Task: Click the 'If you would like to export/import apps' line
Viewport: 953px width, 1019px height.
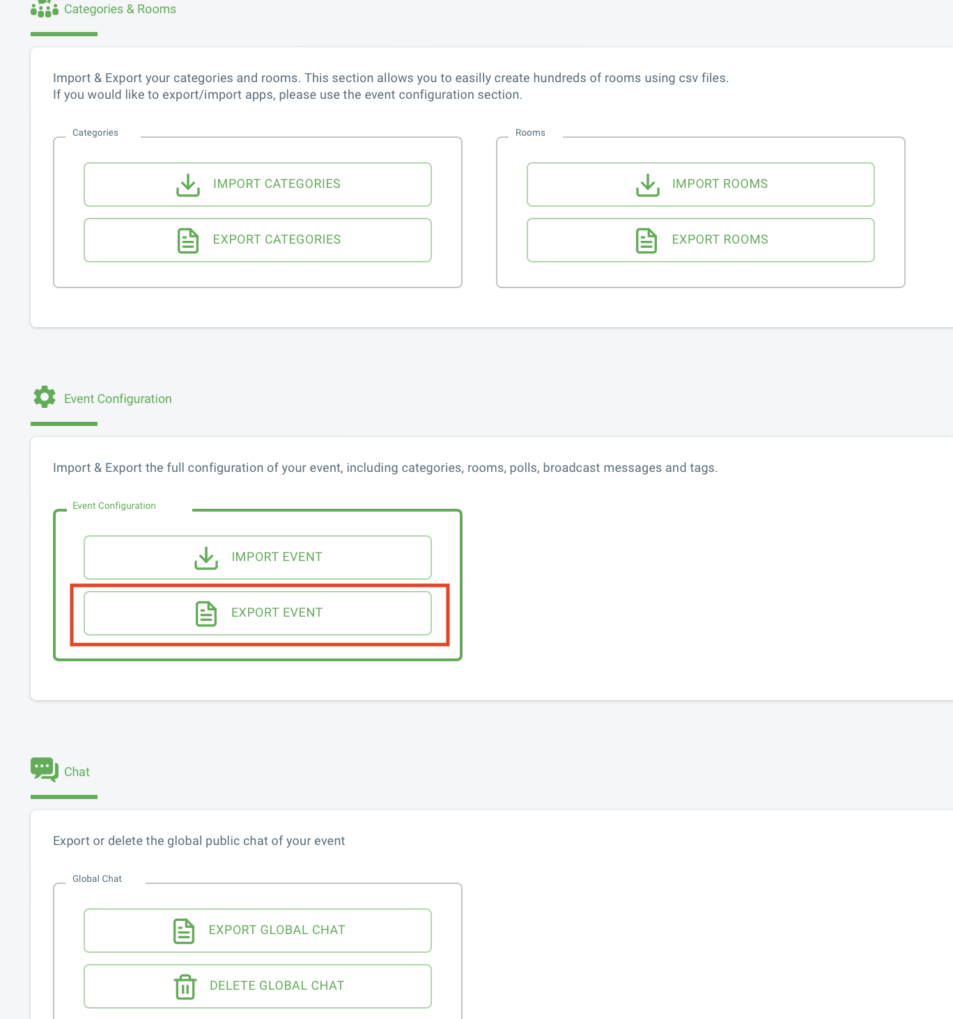Action: 288,95
